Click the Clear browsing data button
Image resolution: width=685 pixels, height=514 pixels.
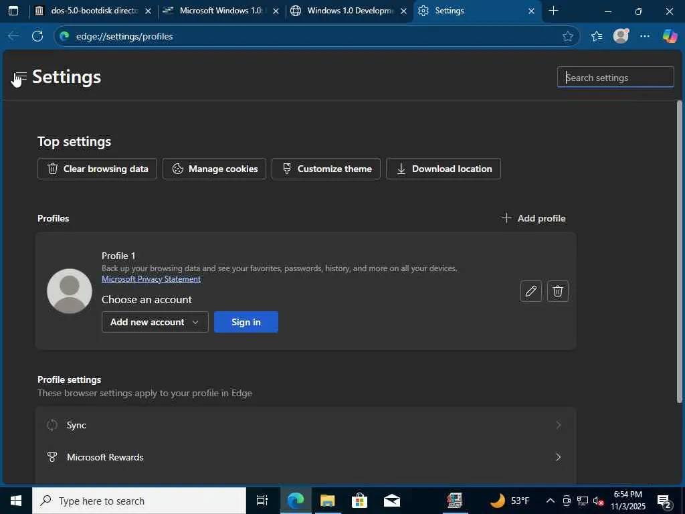point(97,169)
